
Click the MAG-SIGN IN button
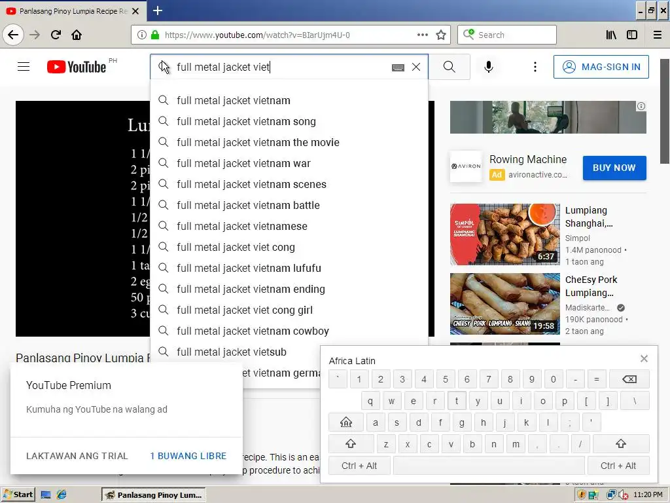tap(601, 67)
